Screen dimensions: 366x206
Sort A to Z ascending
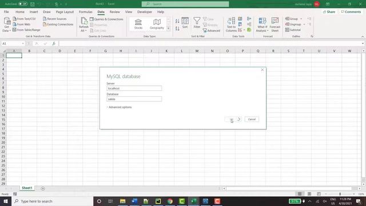click(x=177, y=21)
